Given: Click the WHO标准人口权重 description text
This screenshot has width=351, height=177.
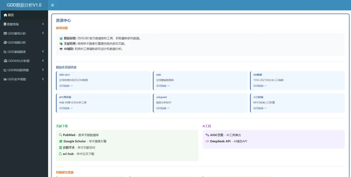Looking at the screenshot, I should click(x=264, y=102).
